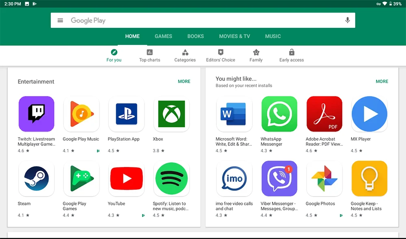Open the Xbox app icon

(172, 114)
